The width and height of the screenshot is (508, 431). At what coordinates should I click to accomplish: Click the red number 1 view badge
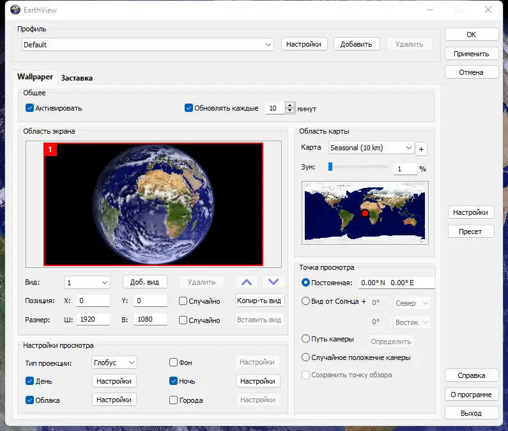tap(50, 150)
